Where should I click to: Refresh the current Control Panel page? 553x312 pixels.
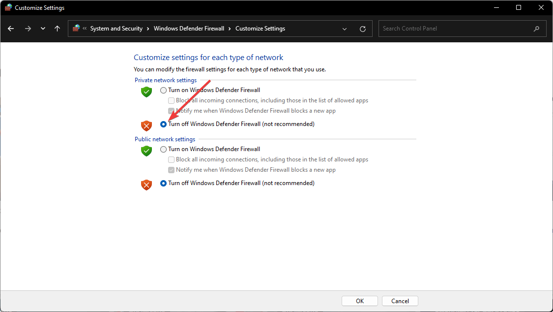pyautogui.click(x=363, y=28)
